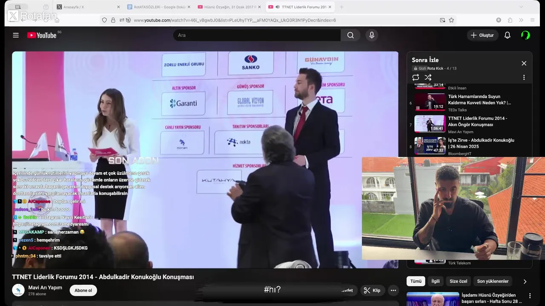Toggle playlist shuffle button
The height and width of the screenshot is (306, 545).
coord(428,77)
